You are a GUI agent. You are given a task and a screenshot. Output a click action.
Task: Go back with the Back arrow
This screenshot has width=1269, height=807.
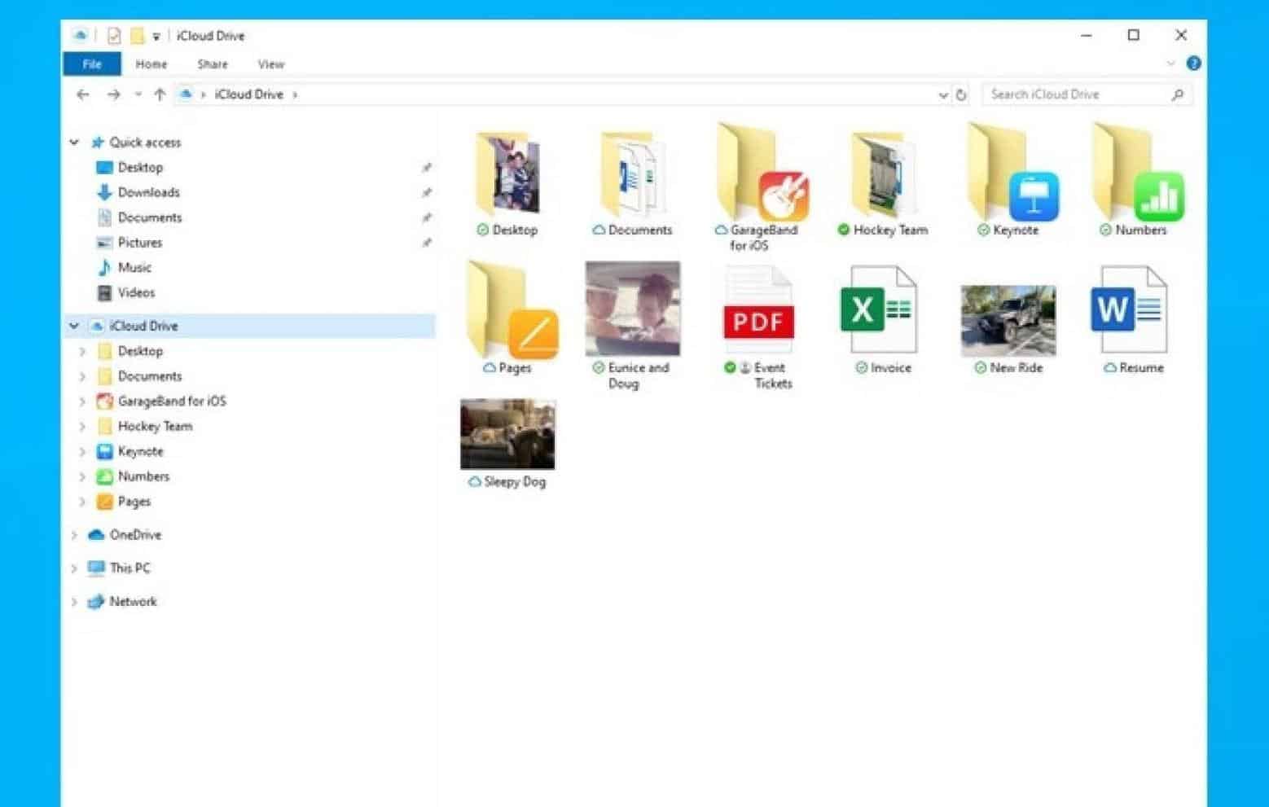tap(83, 94)
